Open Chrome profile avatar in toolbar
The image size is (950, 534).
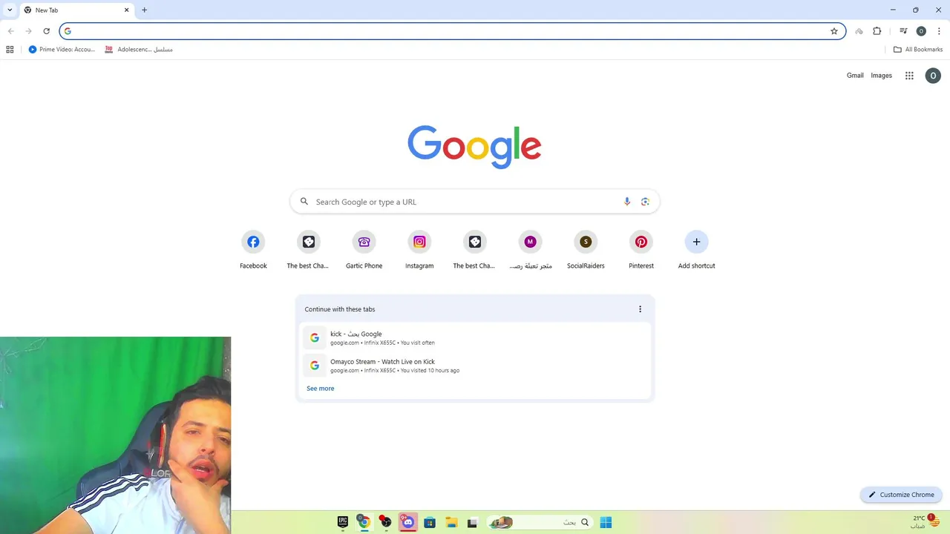click(x=921, y=31)
